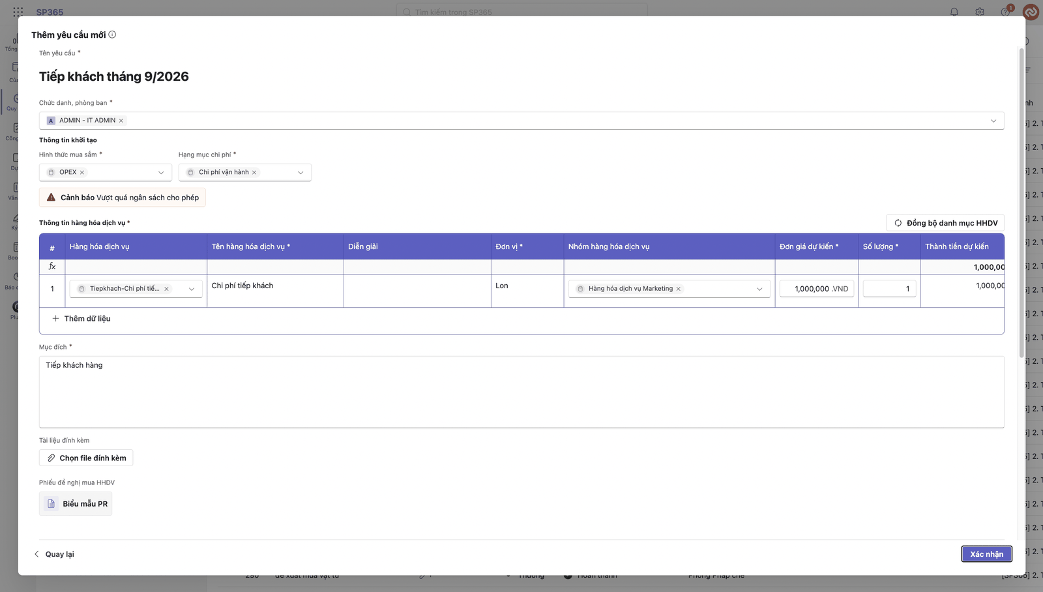Open the Hạng mục chi phí dropdown arrow
The width and height of the screenshot is (1043, 592).
click(301, 173)
